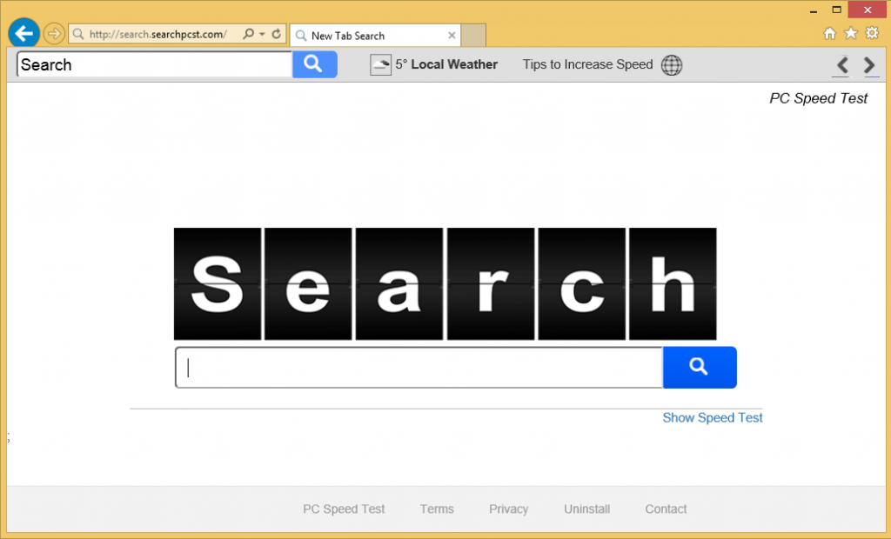The width and height of the screenshot is (891, 539).
Task: Click the browser Forward arrow button
Action: [x=54, y=34]
